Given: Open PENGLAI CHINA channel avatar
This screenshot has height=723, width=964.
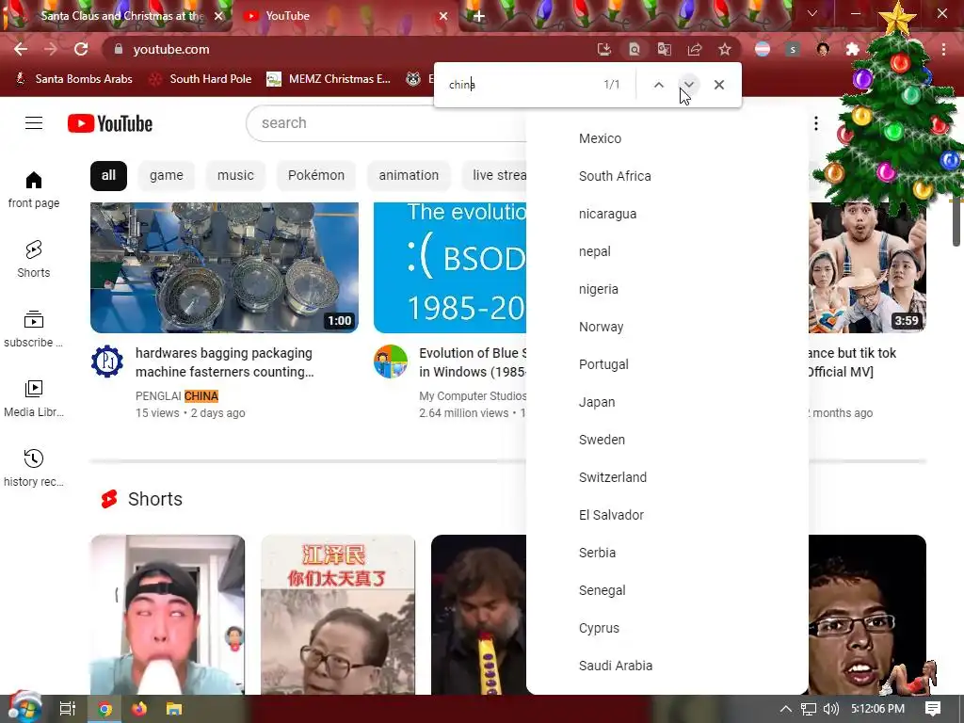Looking at the screenshot, I should tap(107, 361).
